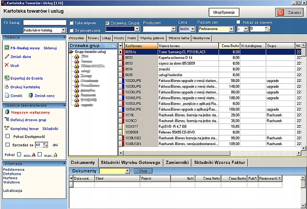Click the Zmień ceny icon
The width and height of the screenshot is (307, 209).
(x=30, y=96)
